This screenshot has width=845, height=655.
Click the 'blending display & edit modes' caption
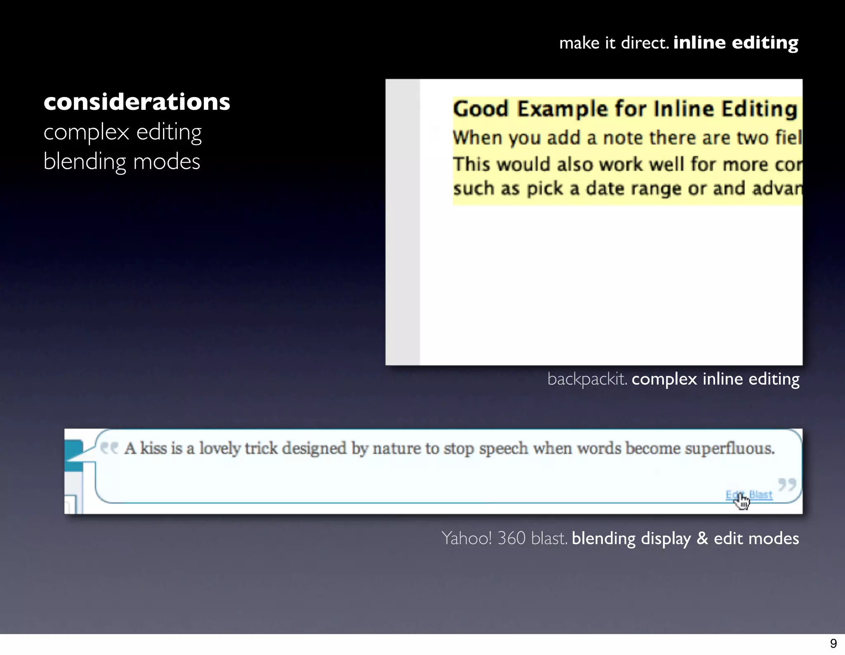pos(685,538)
